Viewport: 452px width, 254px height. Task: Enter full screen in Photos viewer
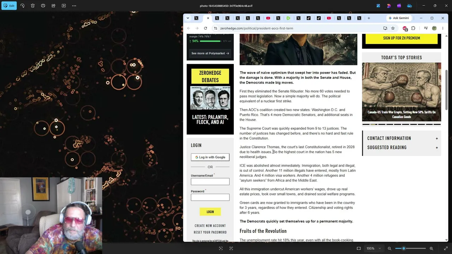[446, 248]
